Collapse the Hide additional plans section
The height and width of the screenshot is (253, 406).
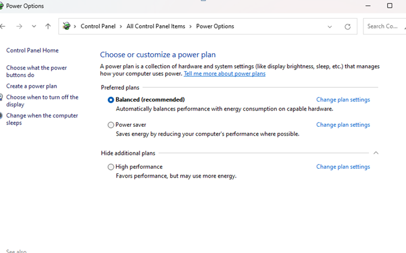376,153
